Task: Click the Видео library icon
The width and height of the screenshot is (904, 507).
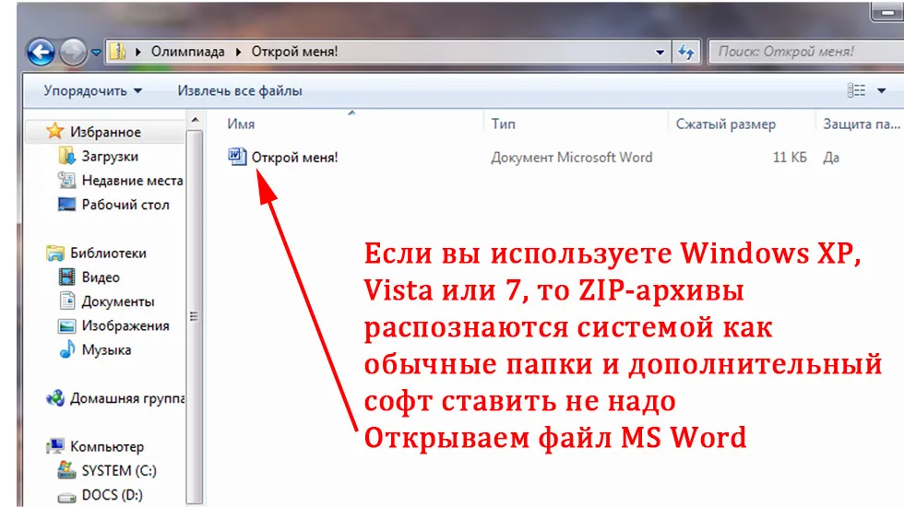Action: click(66, 277)
